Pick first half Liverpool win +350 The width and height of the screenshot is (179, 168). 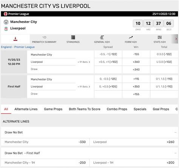pyautogui.click(x=136, y=87)
